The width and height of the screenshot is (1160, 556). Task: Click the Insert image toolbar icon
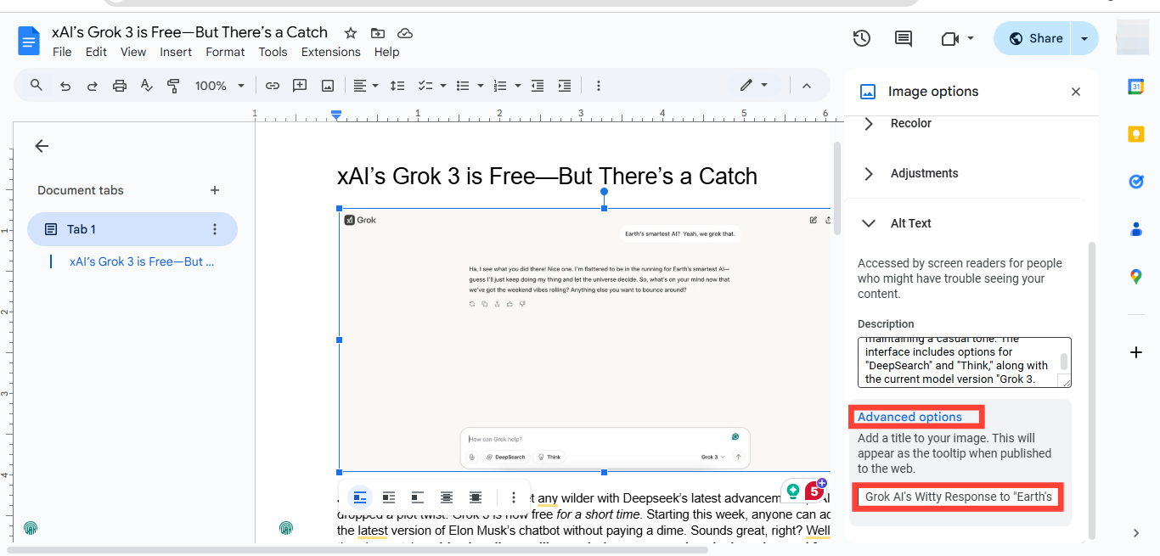327,86
